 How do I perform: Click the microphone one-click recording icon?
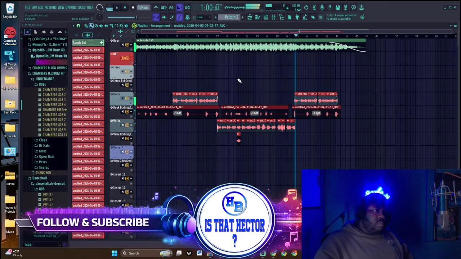[322, 8]
